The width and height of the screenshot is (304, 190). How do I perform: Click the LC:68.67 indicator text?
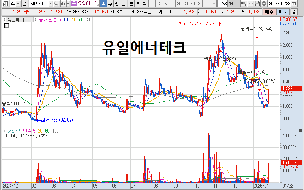(x=289, y=19)
